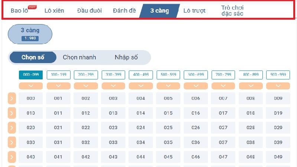Choose number 012

[x=86, y=113]
